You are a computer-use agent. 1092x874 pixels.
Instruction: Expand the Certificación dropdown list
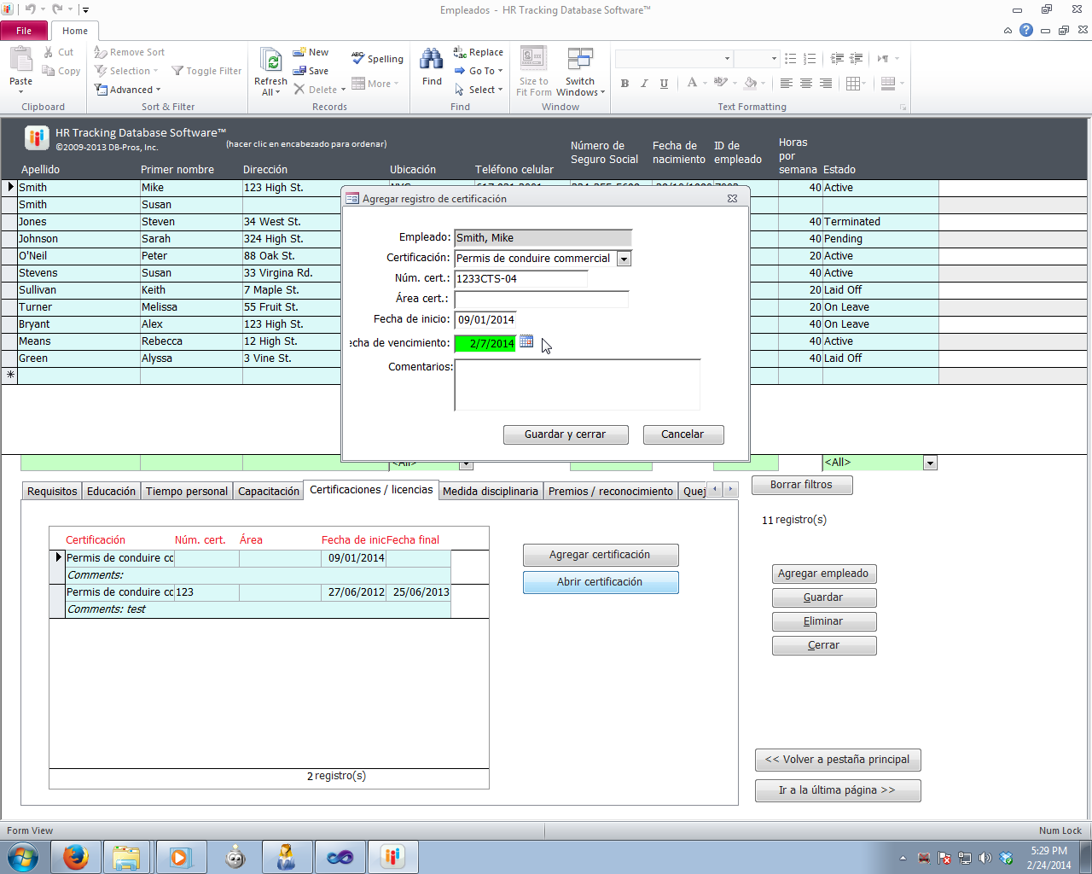(624, 259)
